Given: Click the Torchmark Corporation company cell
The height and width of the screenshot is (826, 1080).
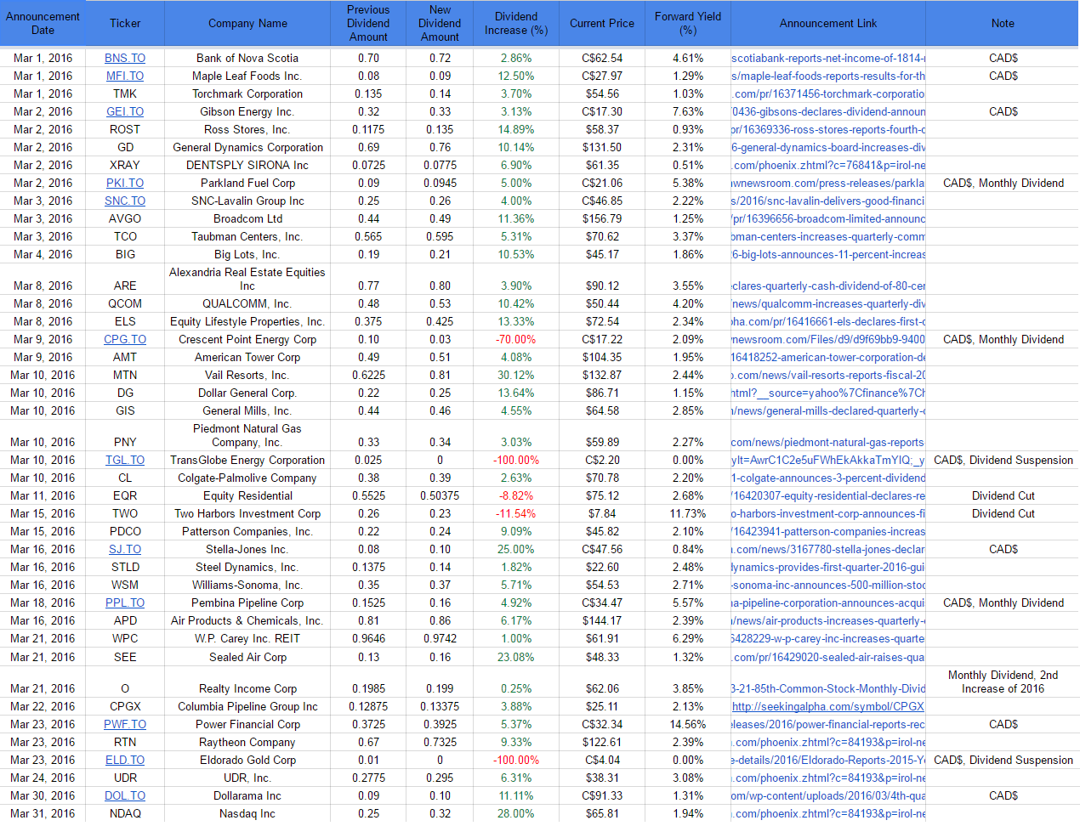Looking at the screenshot, I should pyautogui.click(x=247, y=93).
